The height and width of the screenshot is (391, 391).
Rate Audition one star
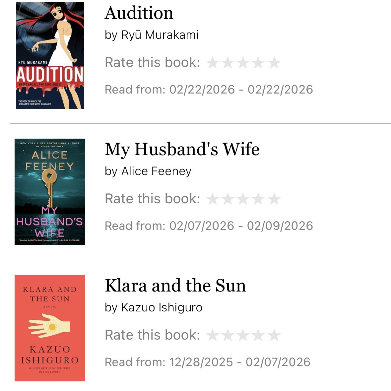coord(212,63)
